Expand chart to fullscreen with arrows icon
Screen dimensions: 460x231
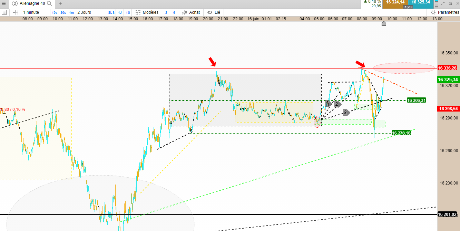[x=443, y=3]
